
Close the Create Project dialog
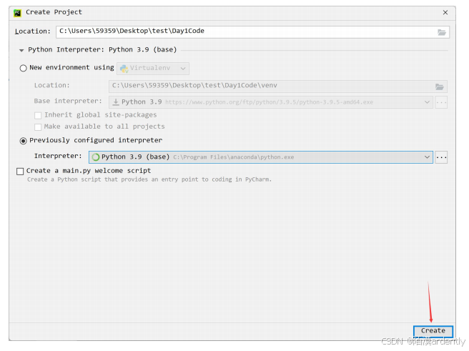pos(445,12)
